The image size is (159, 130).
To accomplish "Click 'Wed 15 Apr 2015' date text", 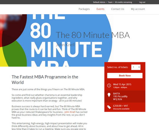I will click(x=122, y=85).
